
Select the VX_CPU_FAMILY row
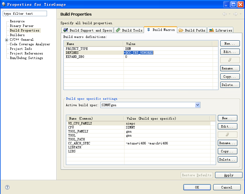click(139, 124)
